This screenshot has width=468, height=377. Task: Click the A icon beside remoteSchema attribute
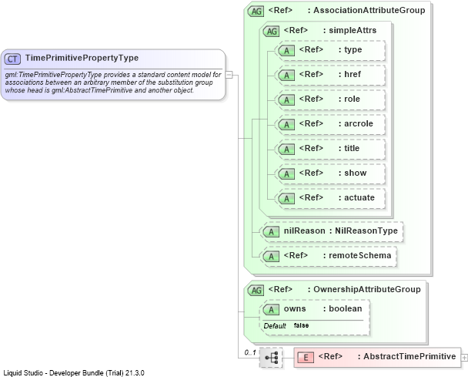coord(271,257)
